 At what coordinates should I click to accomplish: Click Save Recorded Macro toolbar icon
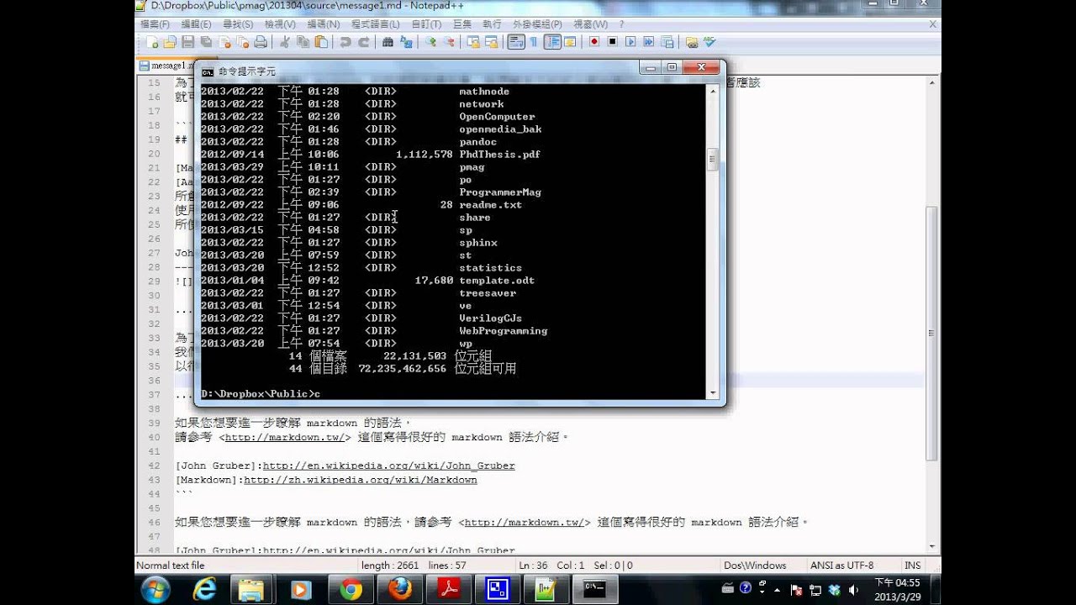667,42
